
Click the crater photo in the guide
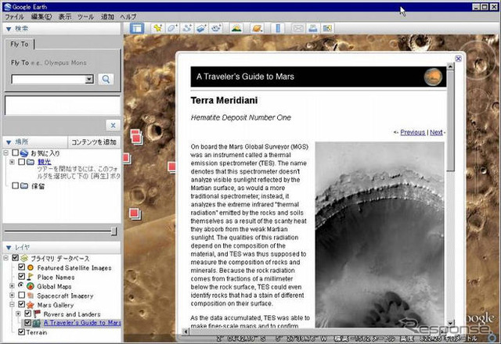click(380, 235)
